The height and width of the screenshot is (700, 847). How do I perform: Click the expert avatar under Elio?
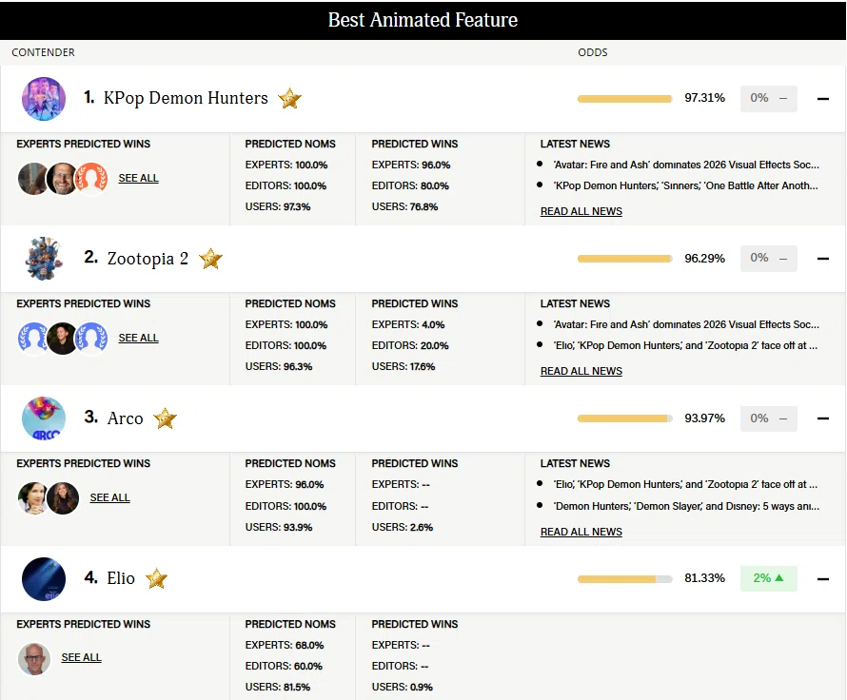click(x=34, y=658)
